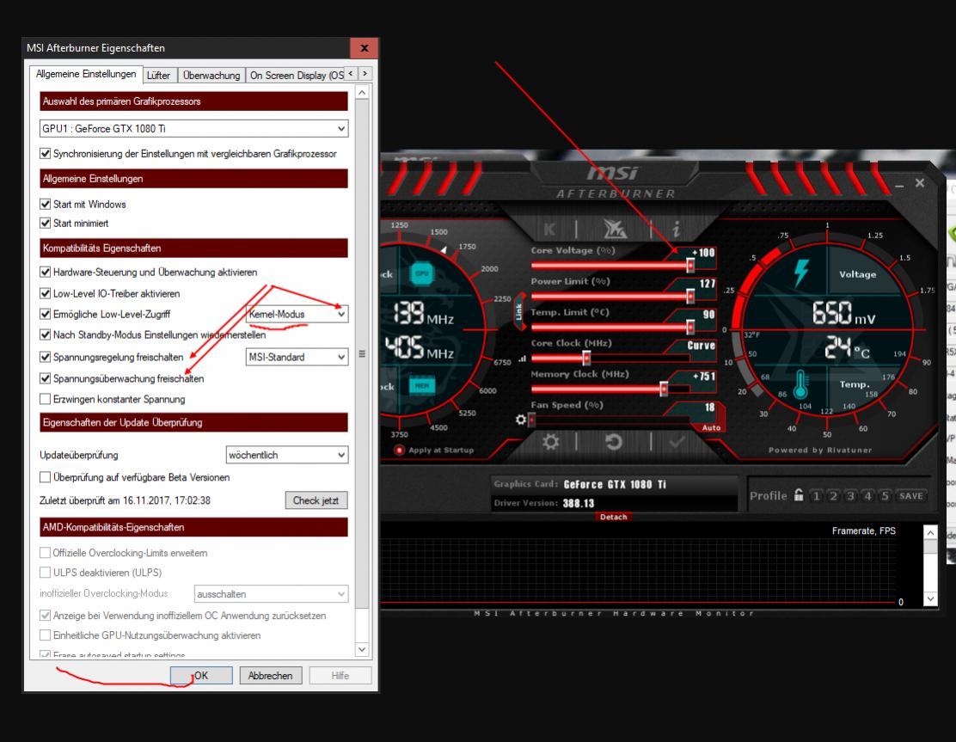Toggle Synchronisierung der Einstellungen checkbox
Image resolution: width=956 pixels, height=742 pixels.
click(x=45, y=154)
